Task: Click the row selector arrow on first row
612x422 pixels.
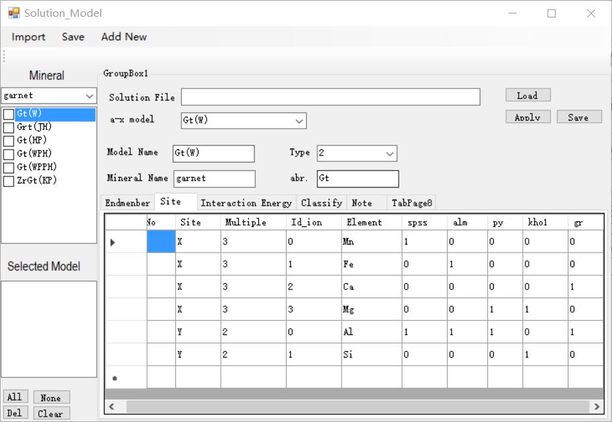Action: pyautogui.click(x=113, y=242)
